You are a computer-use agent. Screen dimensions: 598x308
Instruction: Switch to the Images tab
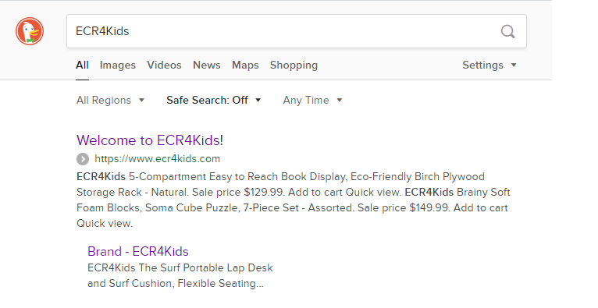pyautogui.click(x=117, y=65)
